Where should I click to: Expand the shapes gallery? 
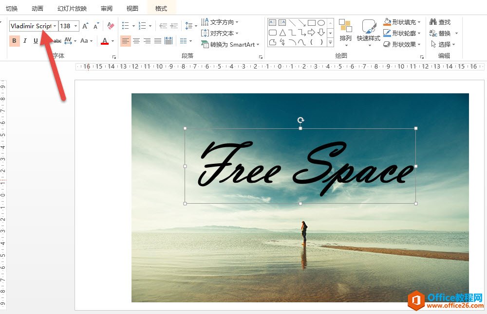331,42
